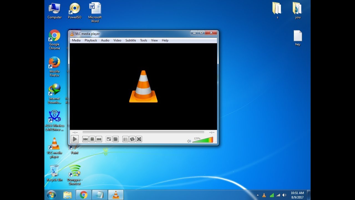Skip to previous media in VLC
Screen dimensions: 355x200
[x=85, y=139]
